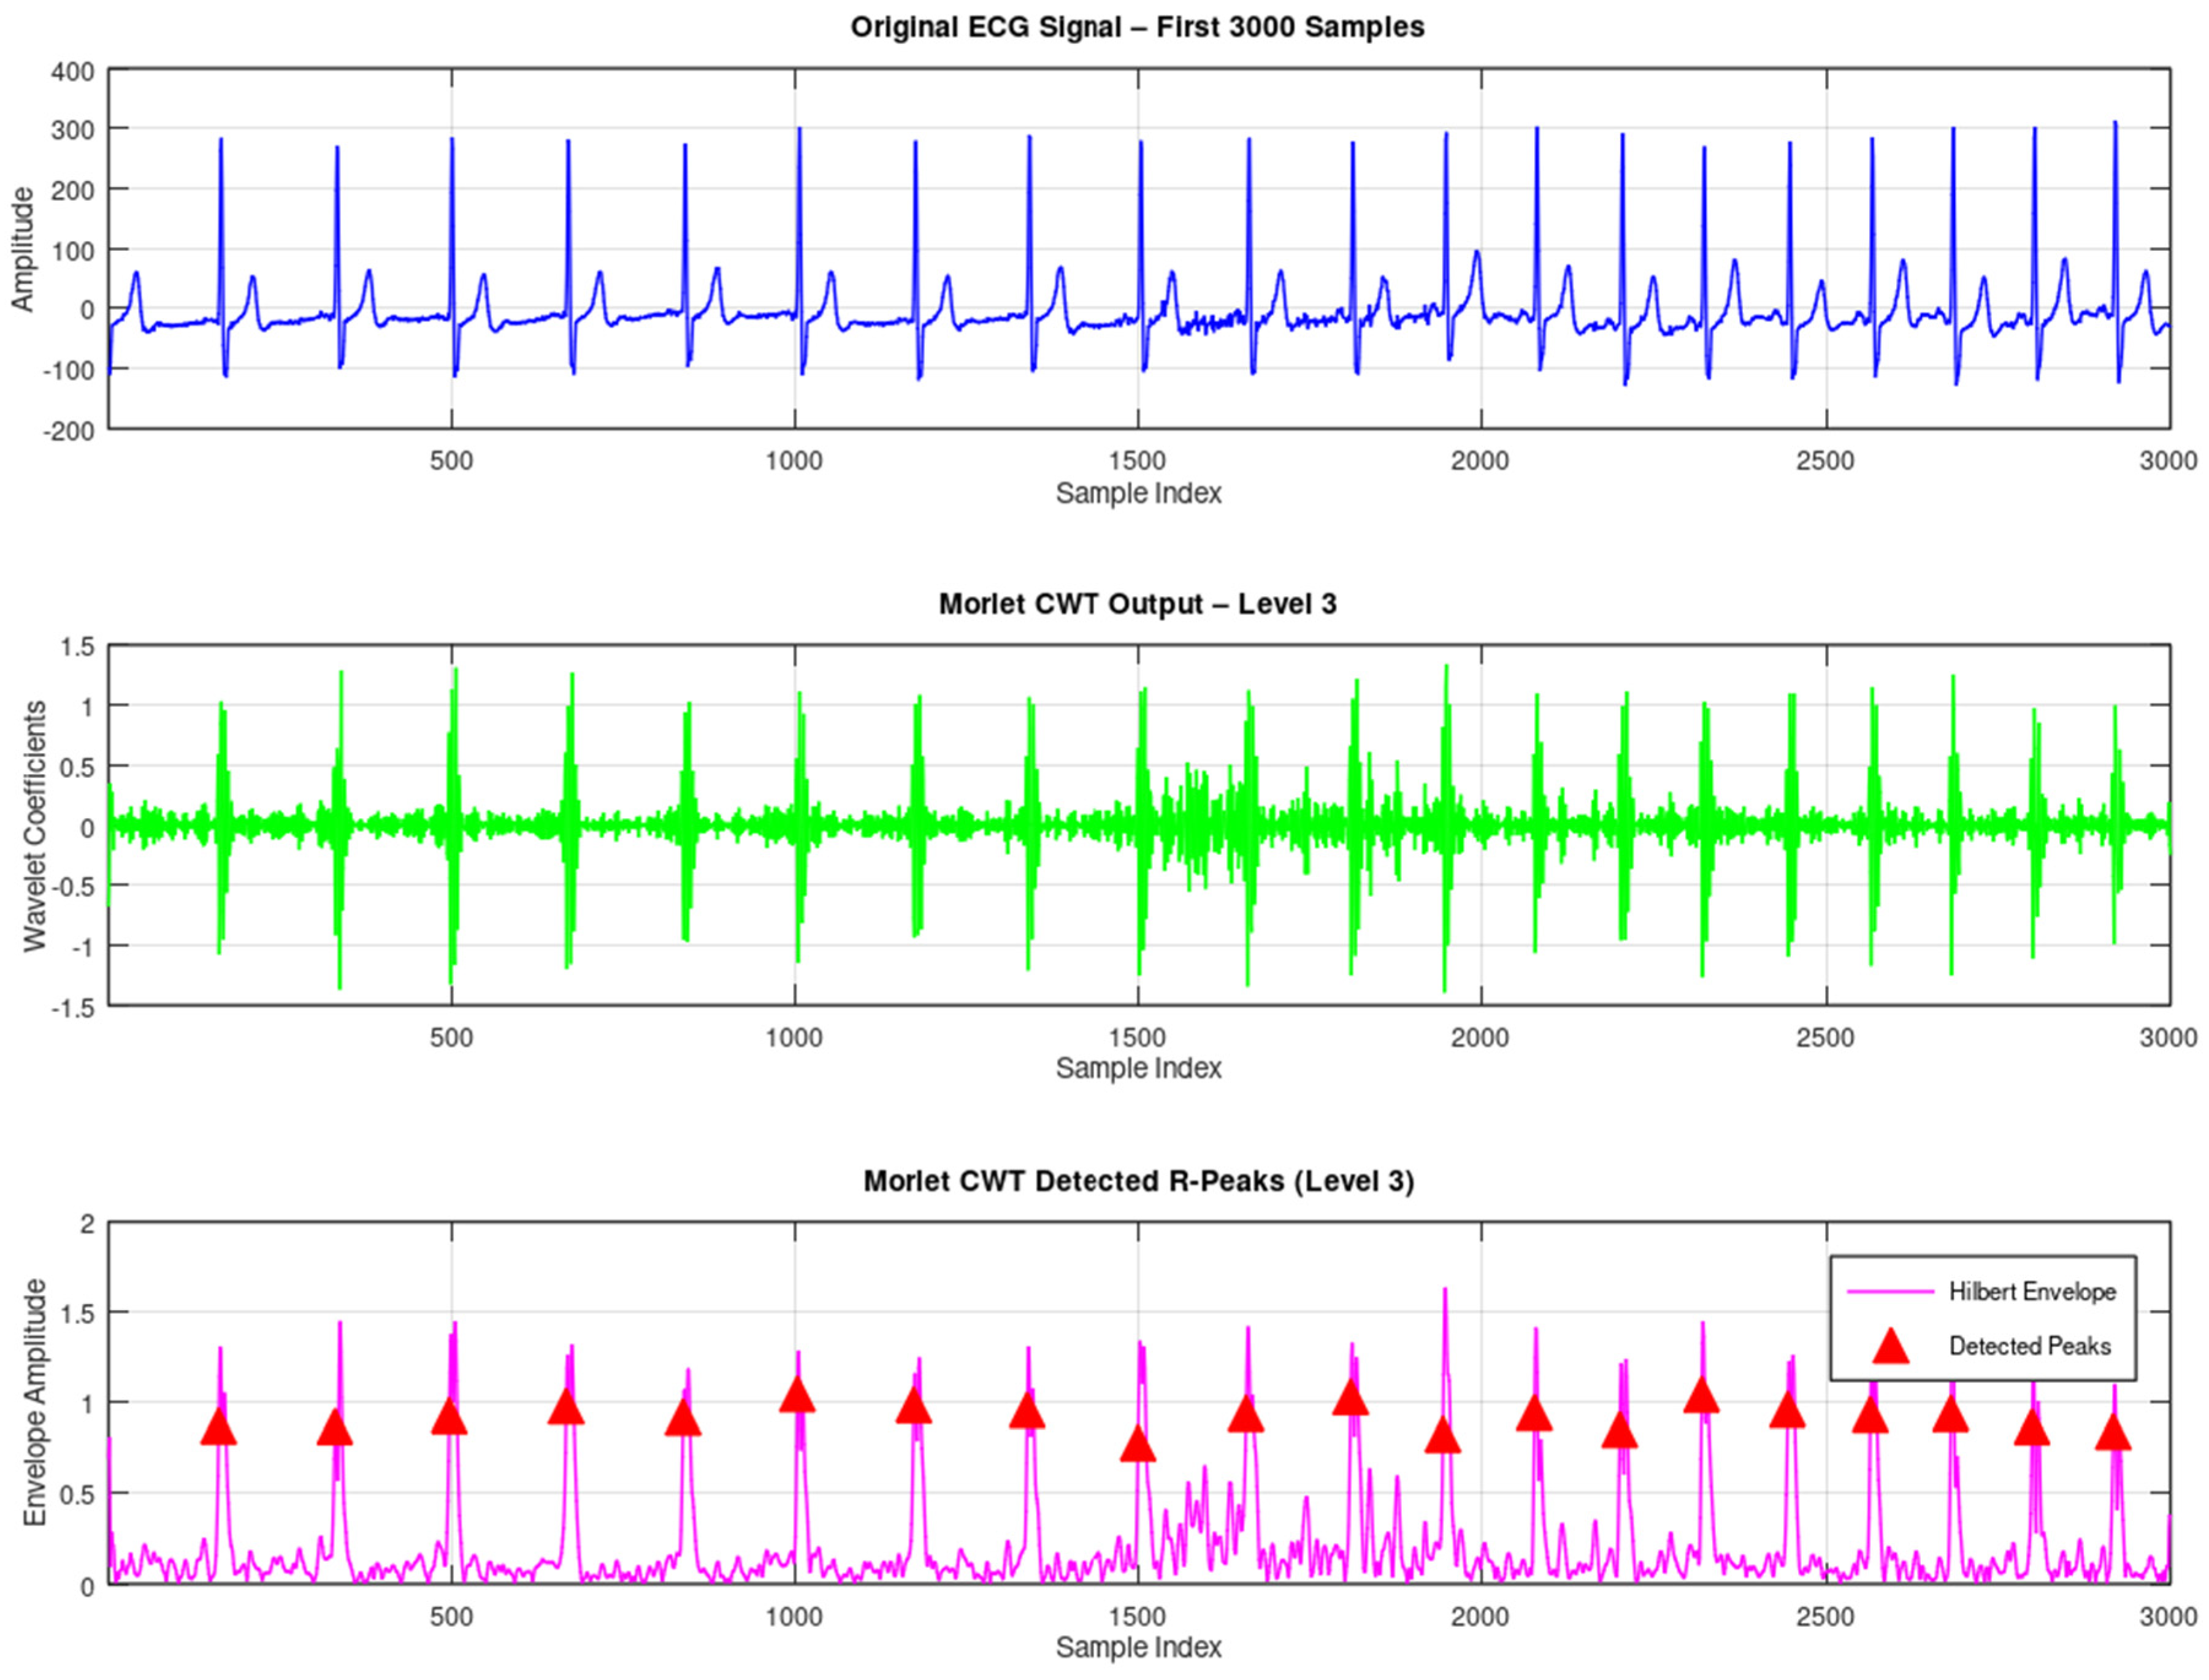2209x1680 pixels.
Task: Click "Sample Index" label under Detected R-Peaks plot
Action: 1138,1647
